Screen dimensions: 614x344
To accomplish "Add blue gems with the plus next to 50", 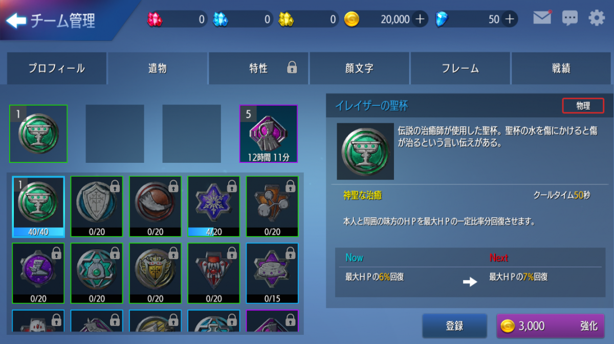I will coord(510,19).
